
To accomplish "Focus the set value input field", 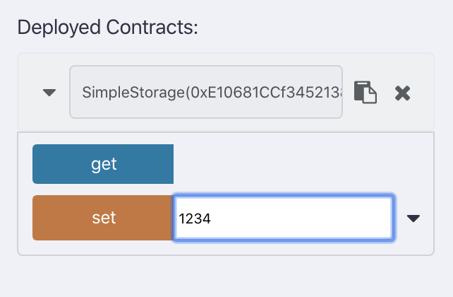I will pos(283,219).
